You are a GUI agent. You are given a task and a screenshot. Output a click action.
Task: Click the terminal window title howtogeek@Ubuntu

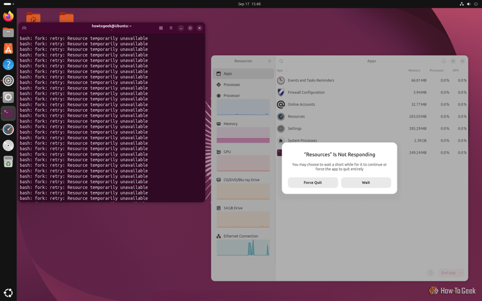112,26
